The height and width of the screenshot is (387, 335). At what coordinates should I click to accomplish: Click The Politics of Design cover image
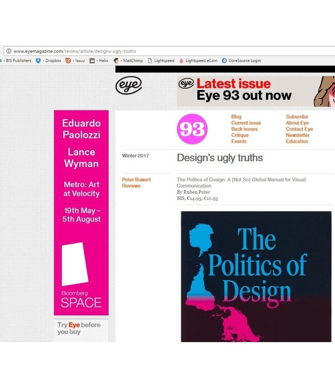(x=256, y=277)
